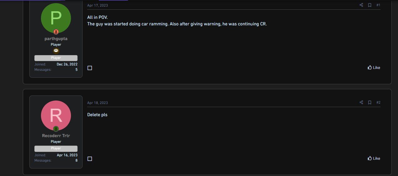Open the Recoderr Trtr username link
398x176 pixels.
[x=56, y=136]
